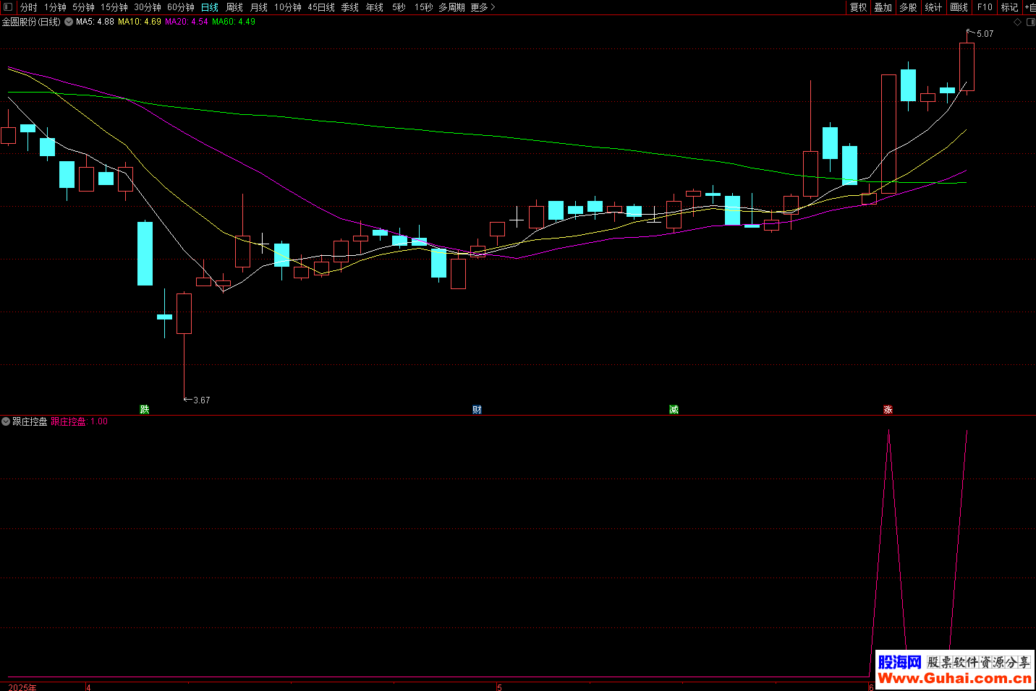Click the 跟庄控盘 indicator name

[x=30, y=421]
